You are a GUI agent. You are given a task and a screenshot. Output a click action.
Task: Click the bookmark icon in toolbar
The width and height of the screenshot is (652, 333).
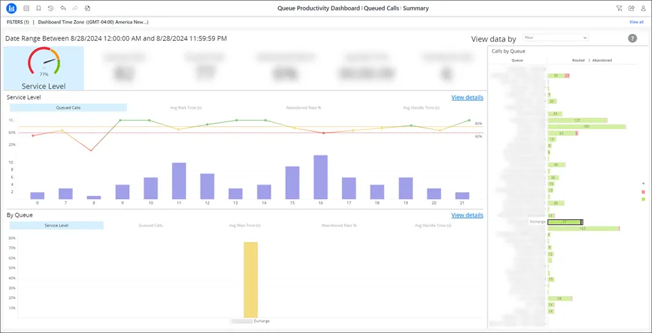coord(38,8)
